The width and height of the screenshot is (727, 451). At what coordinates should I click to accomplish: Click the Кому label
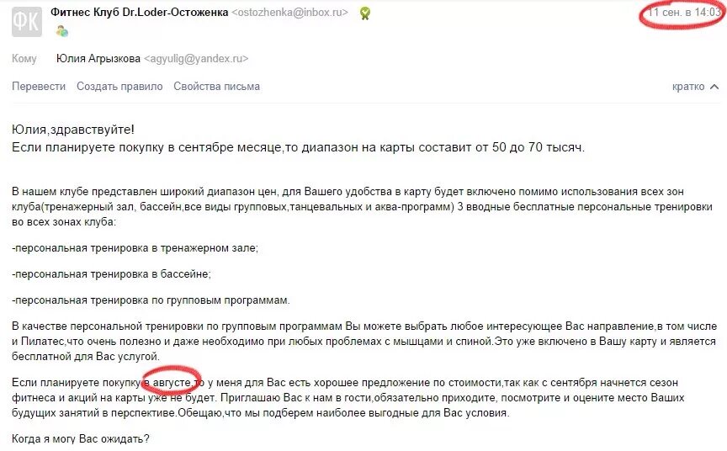pyautogui.click(x=24, y=58)
